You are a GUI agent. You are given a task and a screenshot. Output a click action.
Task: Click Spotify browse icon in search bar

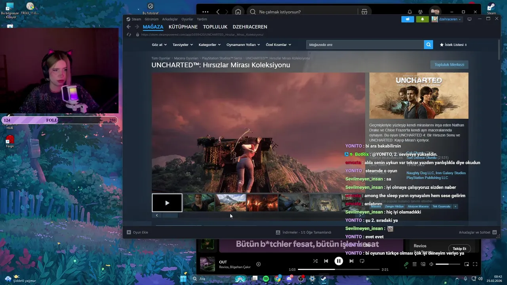pyautogui.click(x=364, y=12)
